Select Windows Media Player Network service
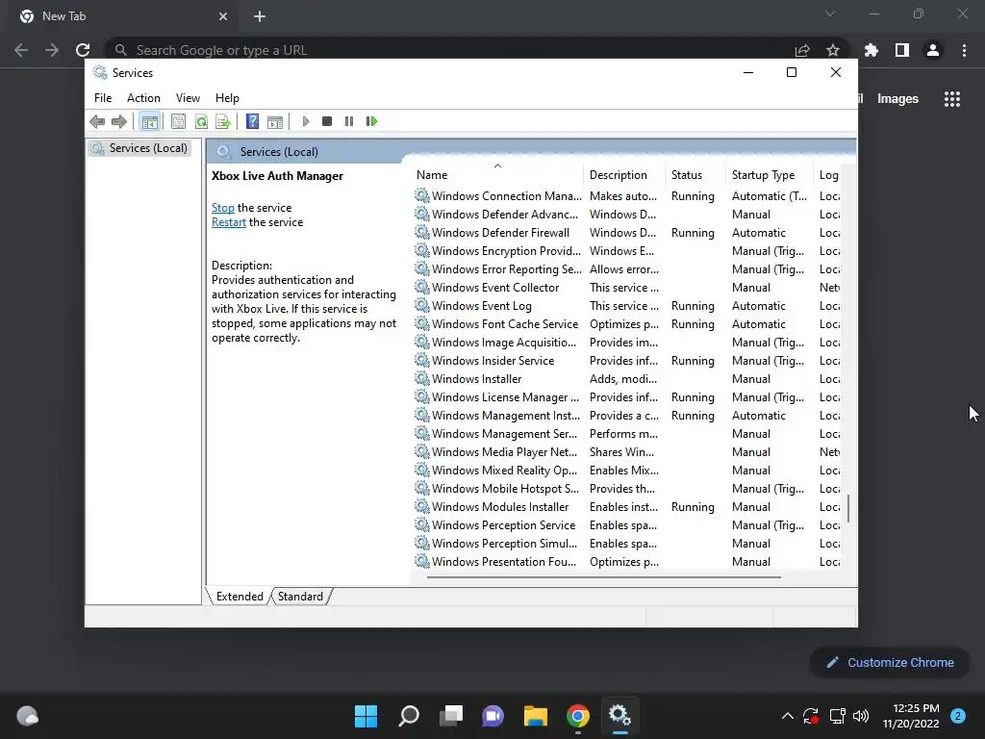 [x=627, y=452]
